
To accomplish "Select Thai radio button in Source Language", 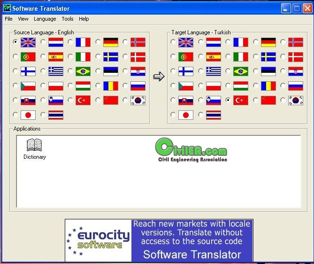I will (x=43, y=115).
